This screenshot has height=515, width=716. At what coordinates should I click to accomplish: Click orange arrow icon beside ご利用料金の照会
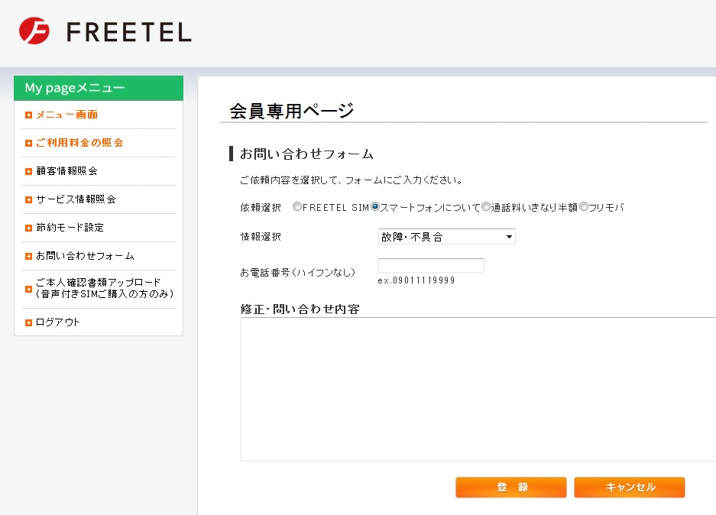(x=28, y=144)
